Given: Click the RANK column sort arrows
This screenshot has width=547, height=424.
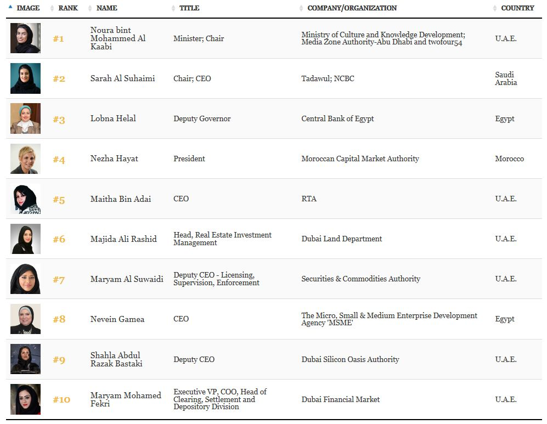Looking at the screenshot, I should coord(52,8).
